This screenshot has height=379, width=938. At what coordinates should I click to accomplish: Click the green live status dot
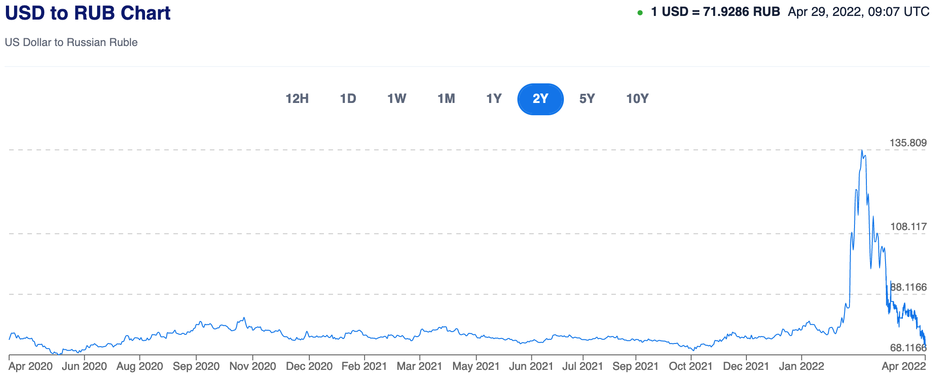(640, 13)
